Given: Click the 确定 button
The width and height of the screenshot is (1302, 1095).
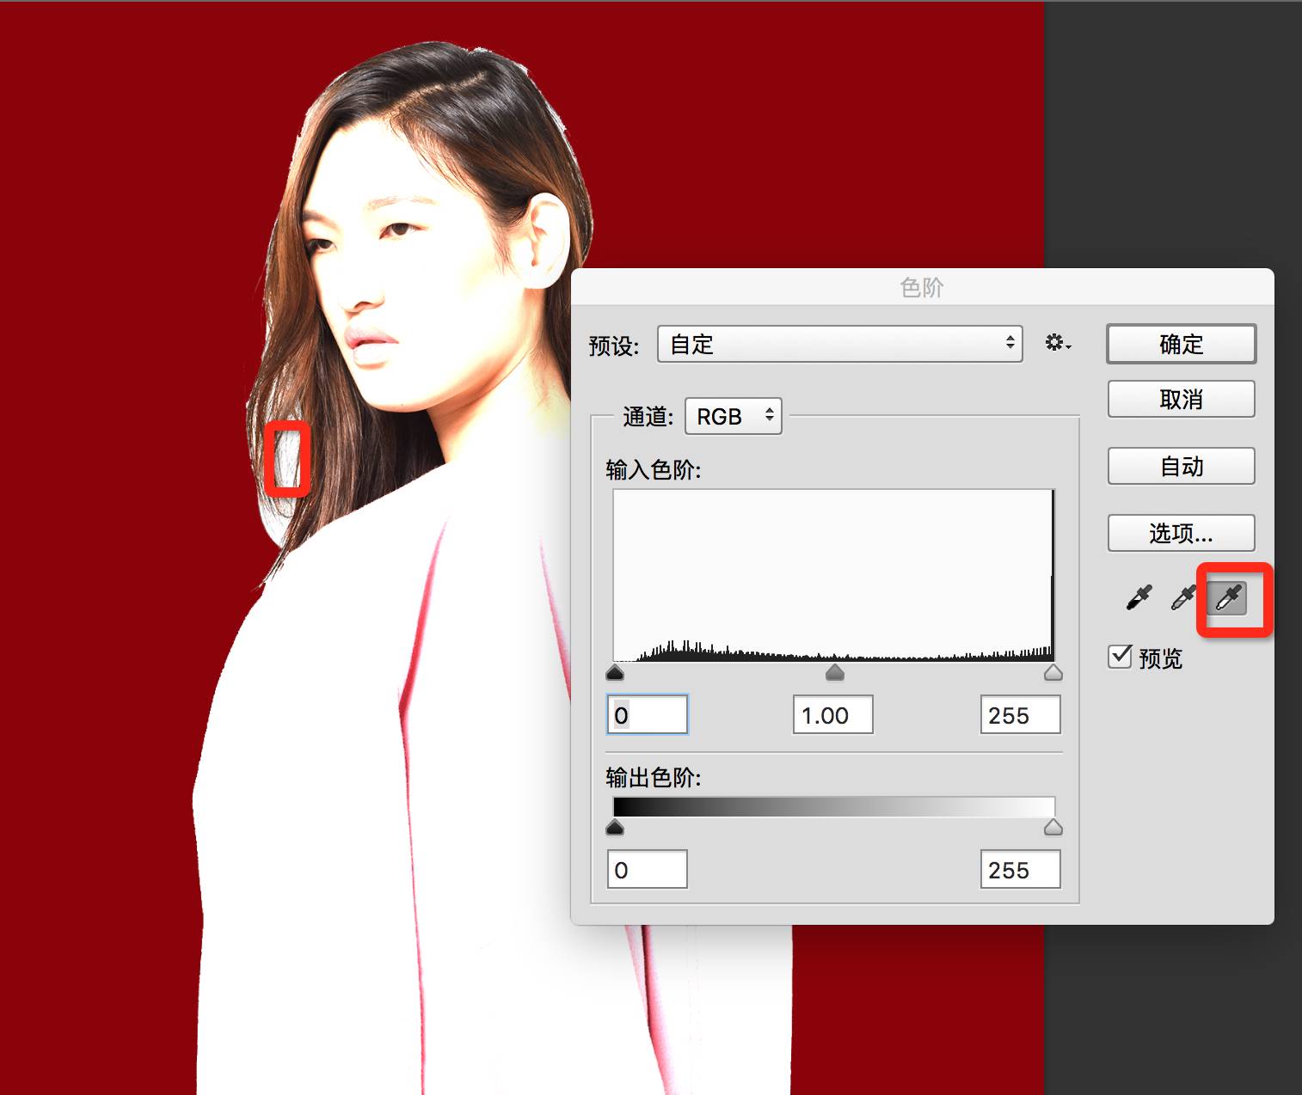Looking at the screenshot, I should 1181,344.
